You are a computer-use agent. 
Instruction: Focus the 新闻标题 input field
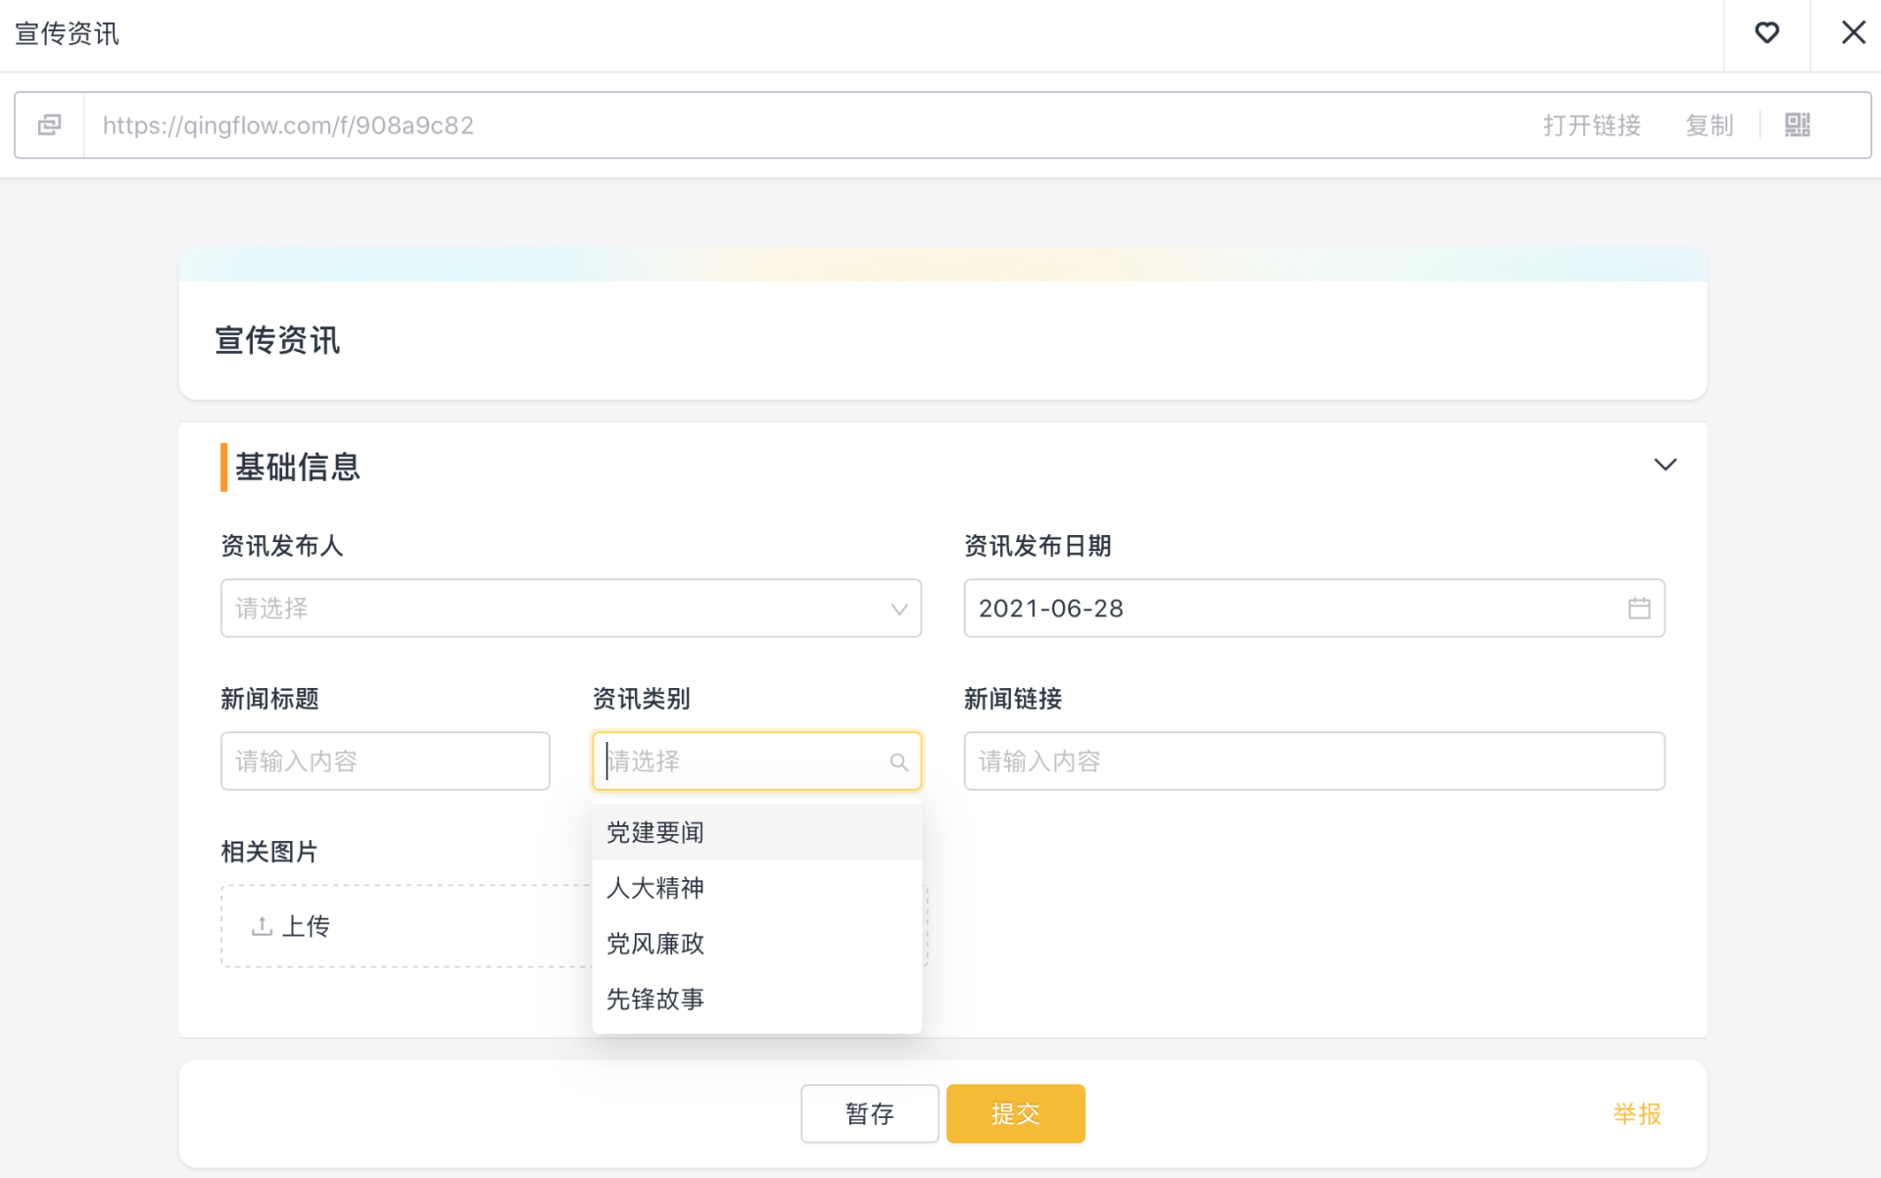tap(385, 761)
